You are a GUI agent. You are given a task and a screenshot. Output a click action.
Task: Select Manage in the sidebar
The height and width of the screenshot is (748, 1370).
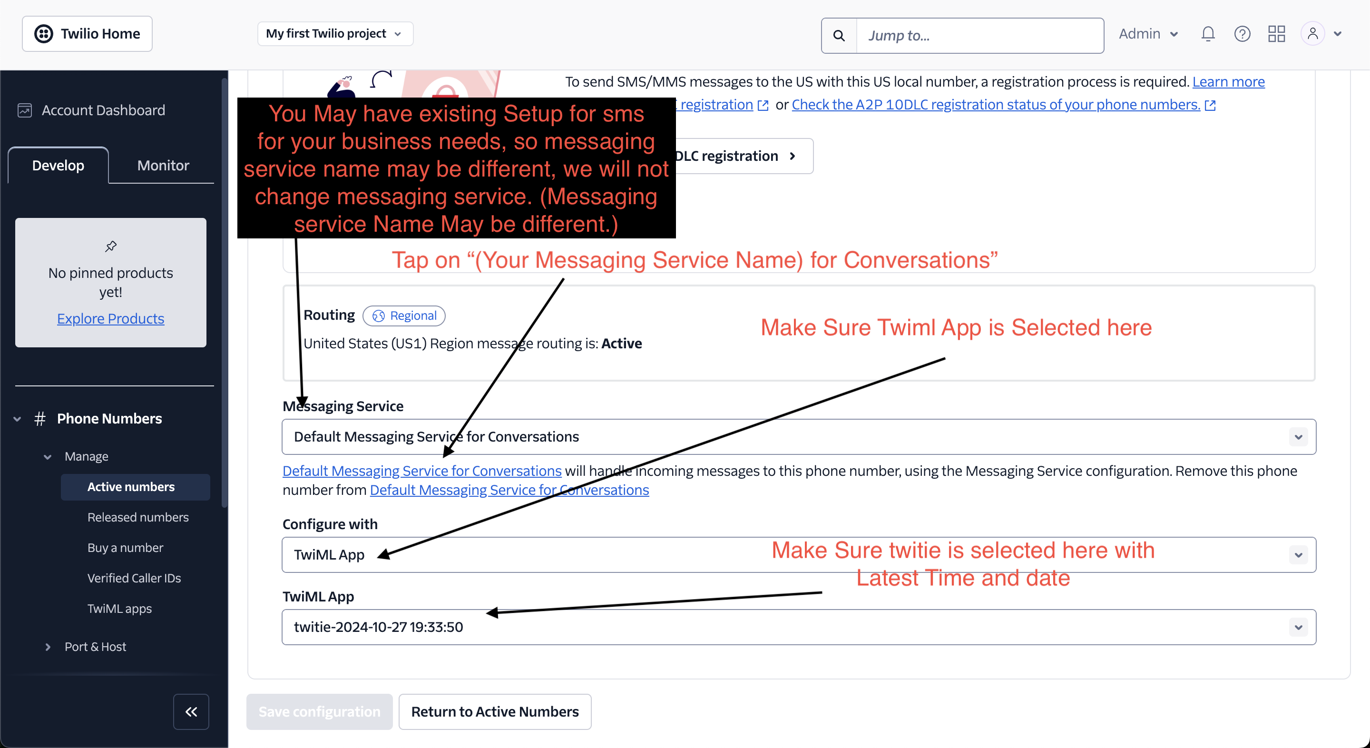[x=86, y=456]
